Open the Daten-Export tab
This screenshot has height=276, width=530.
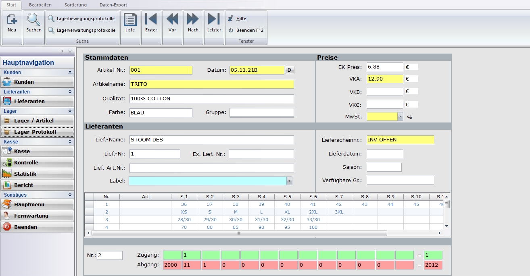point(113,5)
